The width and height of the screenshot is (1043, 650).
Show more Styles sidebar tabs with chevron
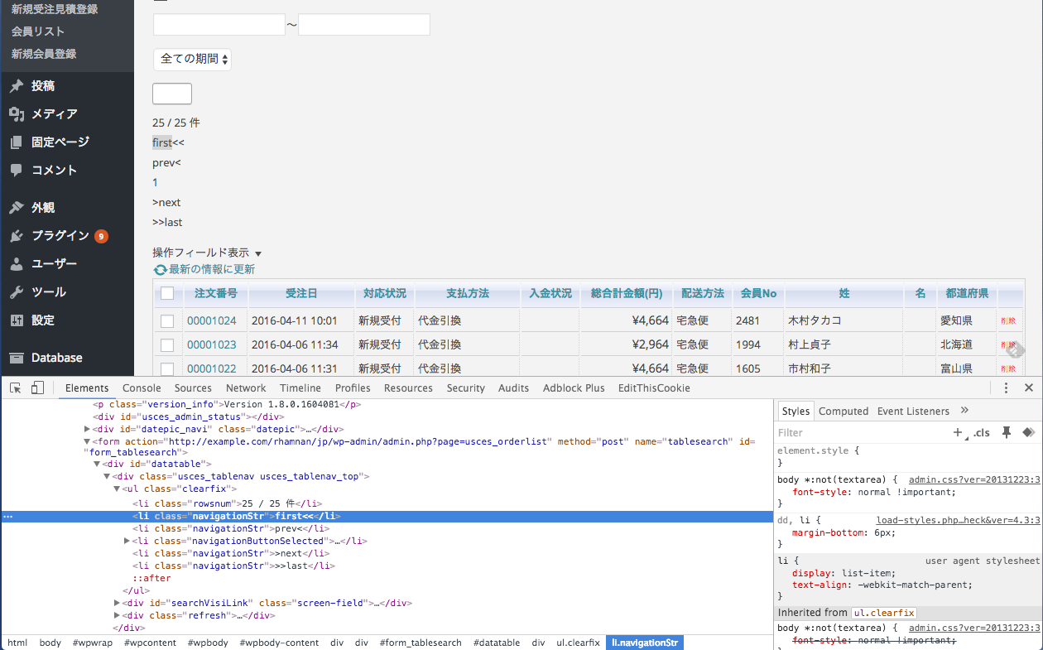(964, 411)
